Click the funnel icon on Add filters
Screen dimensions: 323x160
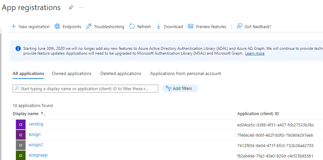pos(169,89)
